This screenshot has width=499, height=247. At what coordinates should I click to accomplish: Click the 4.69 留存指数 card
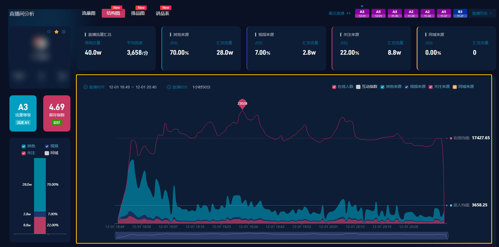pos(57,113)
